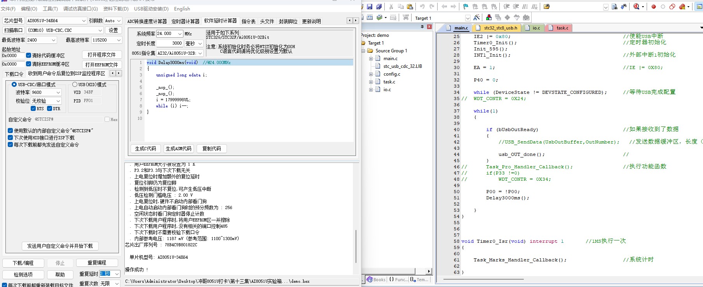Screen dimensions: 703x287
Task: Click the Manage Project Items colored blocks icon
Action: 489,17
